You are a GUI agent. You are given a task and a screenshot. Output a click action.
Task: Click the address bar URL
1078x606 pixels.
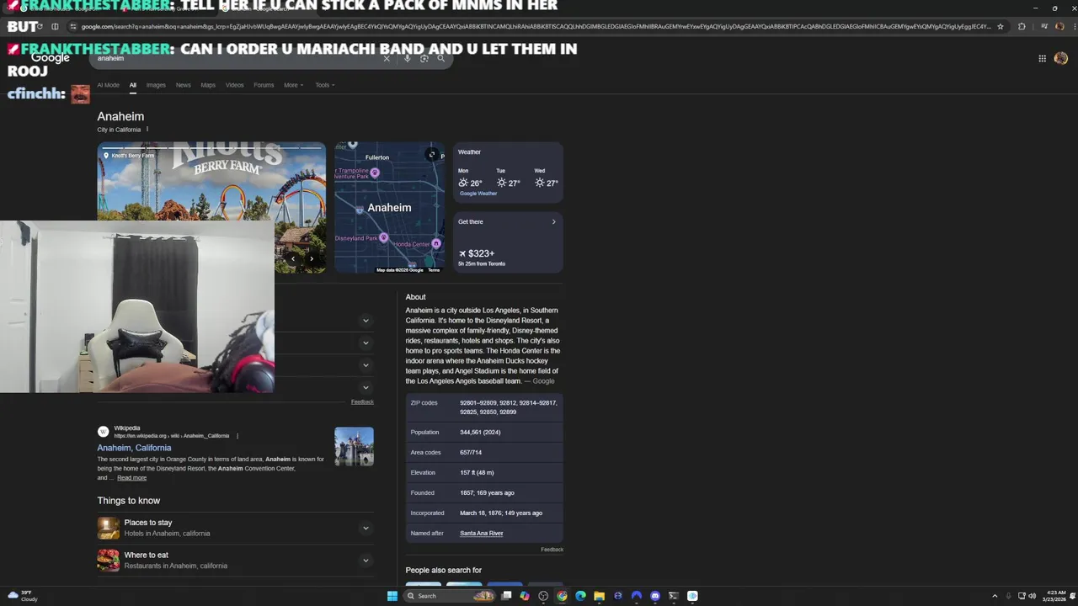point(536,26)
